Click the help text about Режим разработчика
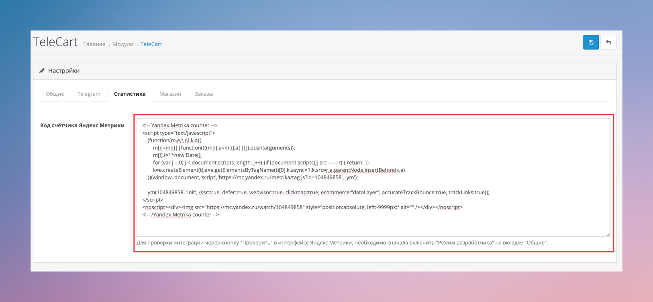The width and height of the screenshot is (653, 302). pos(342,243)
